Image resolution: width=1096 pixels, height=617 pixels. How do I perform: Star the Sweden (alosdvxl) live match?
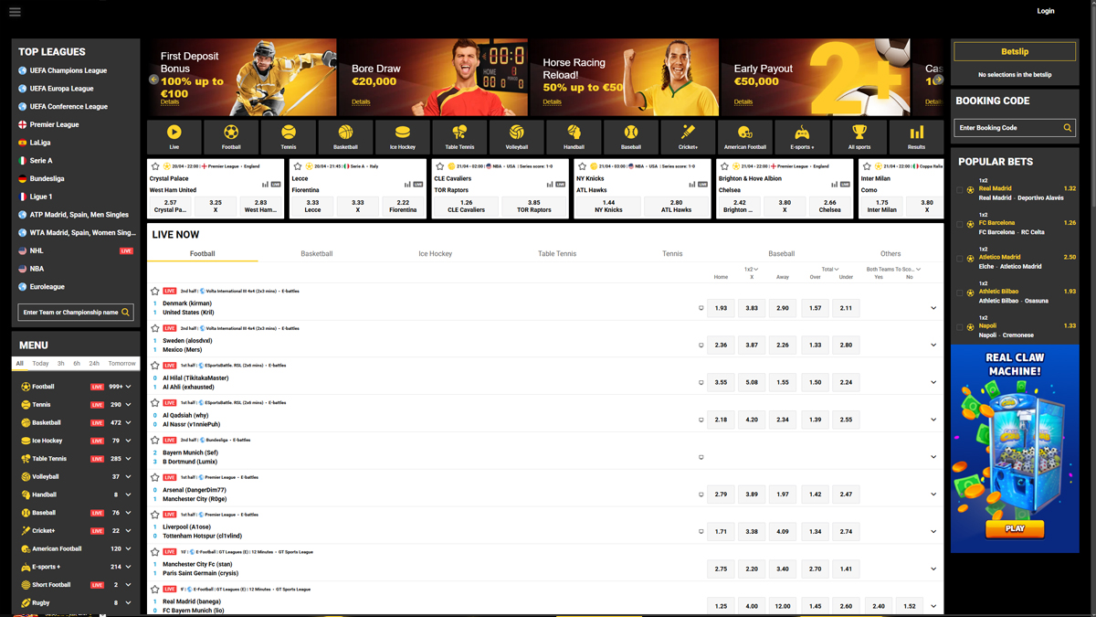point(155,328)
